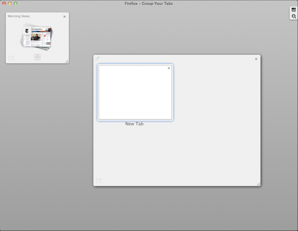
Task: Click resize handle of untitled group
Action: coord(258,183)
